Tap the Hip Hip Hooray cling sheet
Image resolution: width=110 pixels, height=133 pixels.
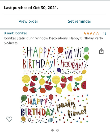click(73, 60)
